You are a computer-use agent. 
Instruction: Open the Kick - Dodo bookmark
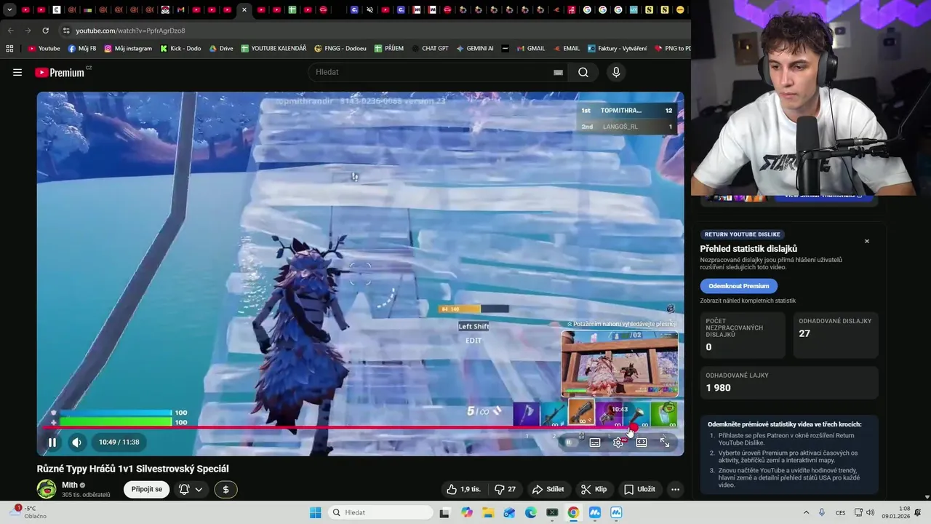[180, 49]
